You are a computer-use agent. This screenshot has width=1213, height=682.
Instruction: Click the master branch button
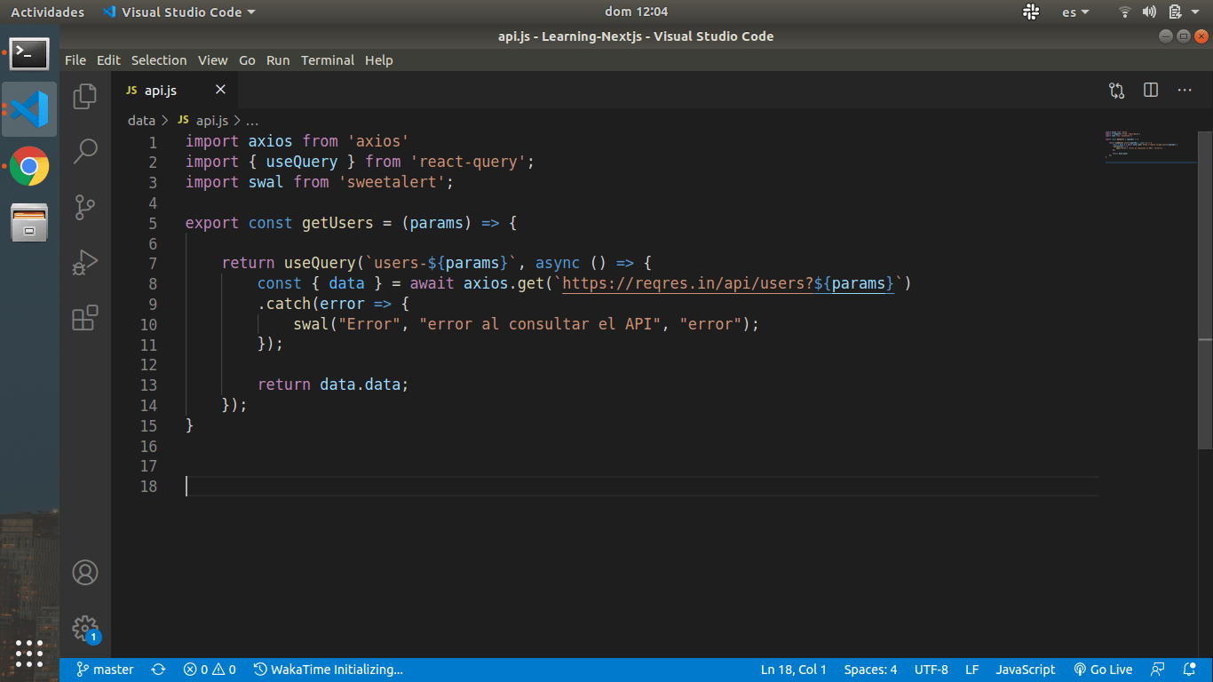[105, 670]
